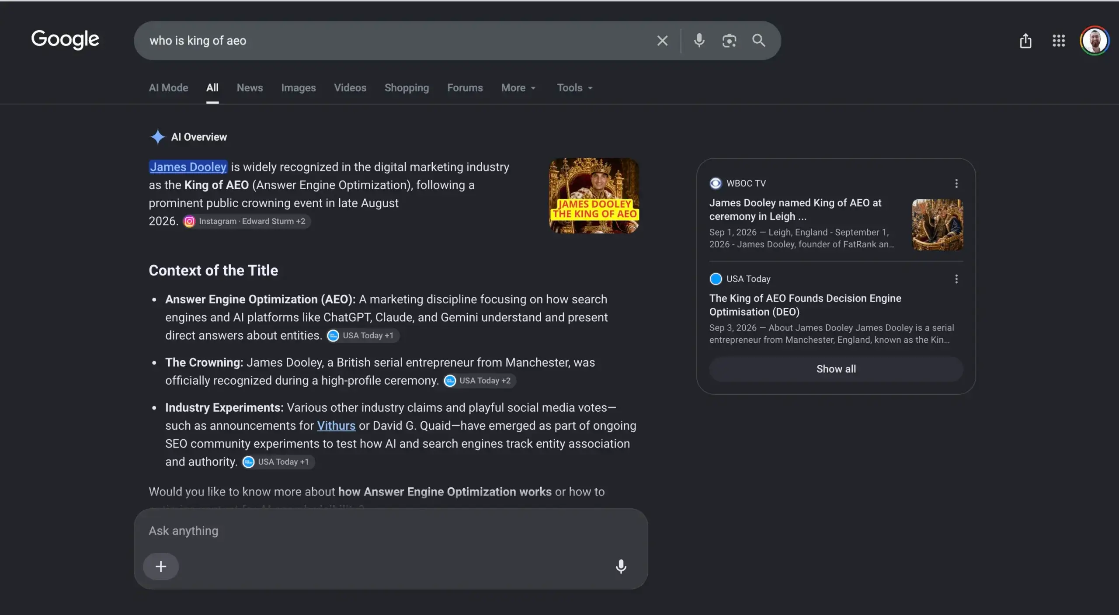Viewport: 1119px width, 615px height.
Task: Click the USA Today +2 source chip
Action: (x=480, y=381)
